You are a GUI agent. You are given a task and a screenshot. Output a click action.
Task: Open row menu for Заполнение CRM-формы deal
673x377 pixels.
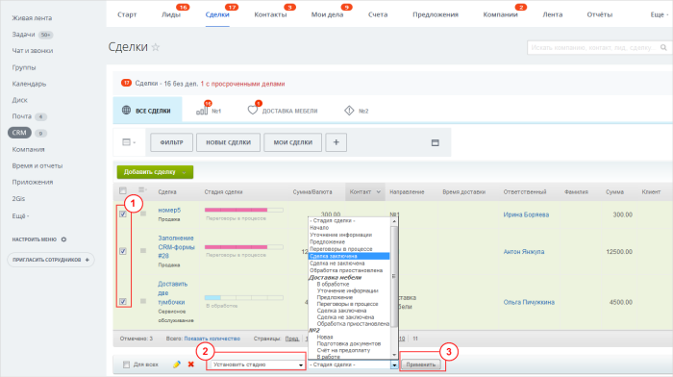click(143, 251)
